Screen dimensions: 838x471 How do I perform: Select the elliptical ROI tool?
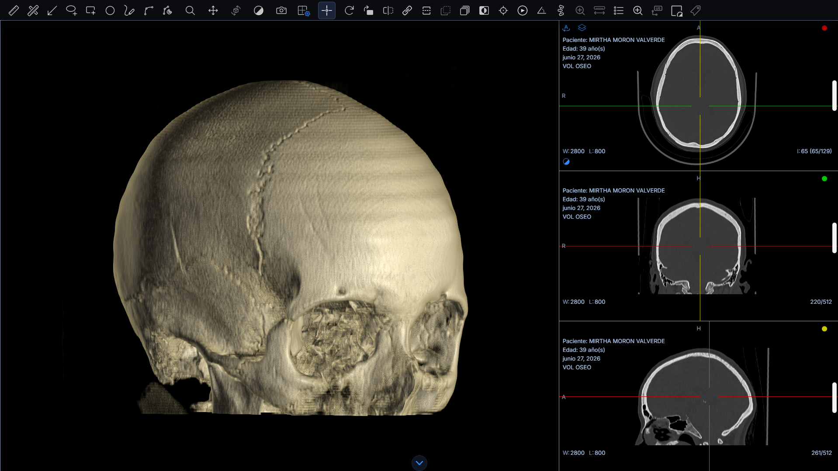tap(71, 10)
